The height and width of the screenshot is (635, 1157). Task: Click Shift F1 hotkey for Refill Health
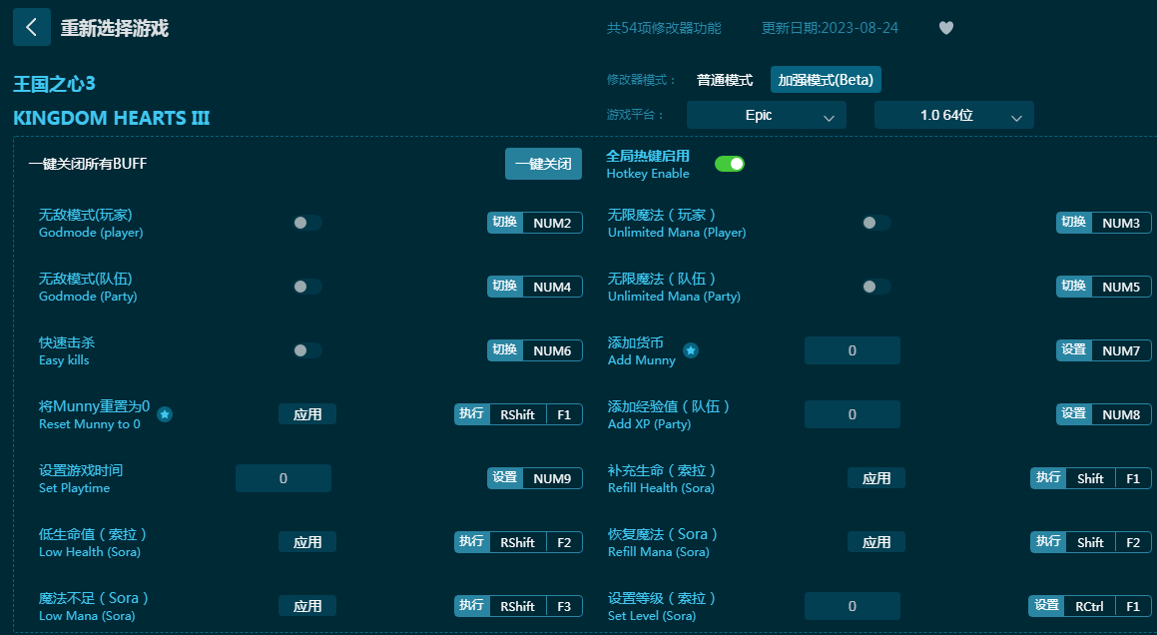(x=1090, y=478)
